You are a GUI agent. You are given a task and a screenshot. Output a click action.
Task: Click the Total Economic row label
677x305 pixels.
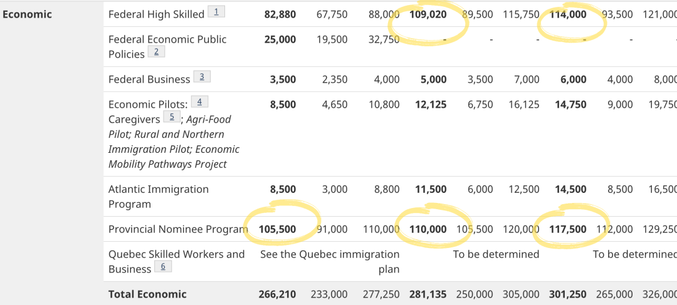(147, 294)
